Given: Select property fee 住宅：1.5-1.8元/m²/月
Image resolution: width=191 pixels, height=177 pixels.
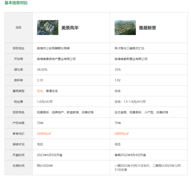Looking at the screenshot, I should [x=130, y=102].
